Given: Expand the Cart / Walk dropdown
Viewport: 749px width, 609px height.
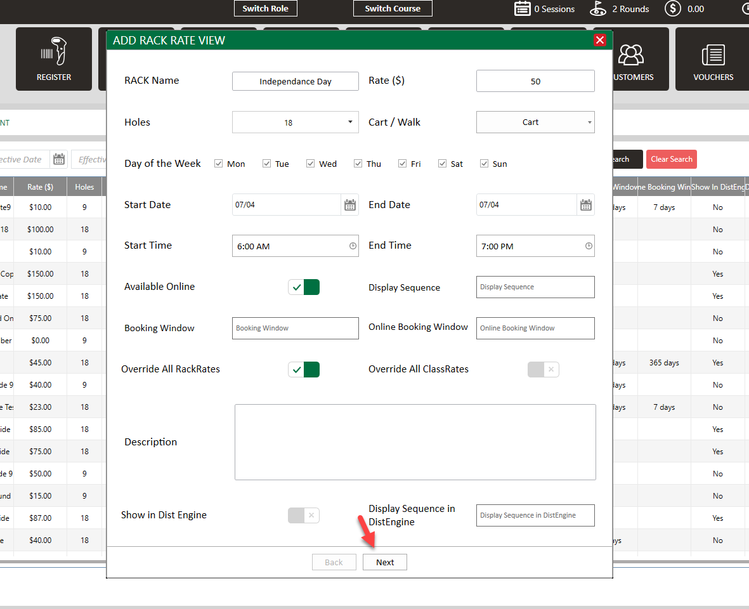Looking at the screenshot, I should coord(535,122).
